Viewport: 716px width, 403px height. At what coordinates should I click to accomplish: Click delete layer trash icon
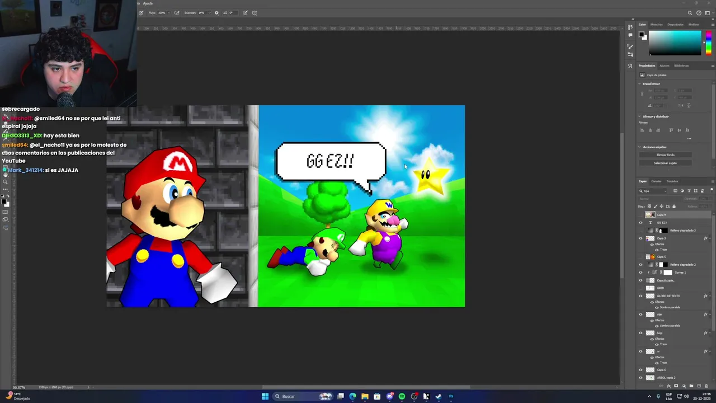(705, 386)
